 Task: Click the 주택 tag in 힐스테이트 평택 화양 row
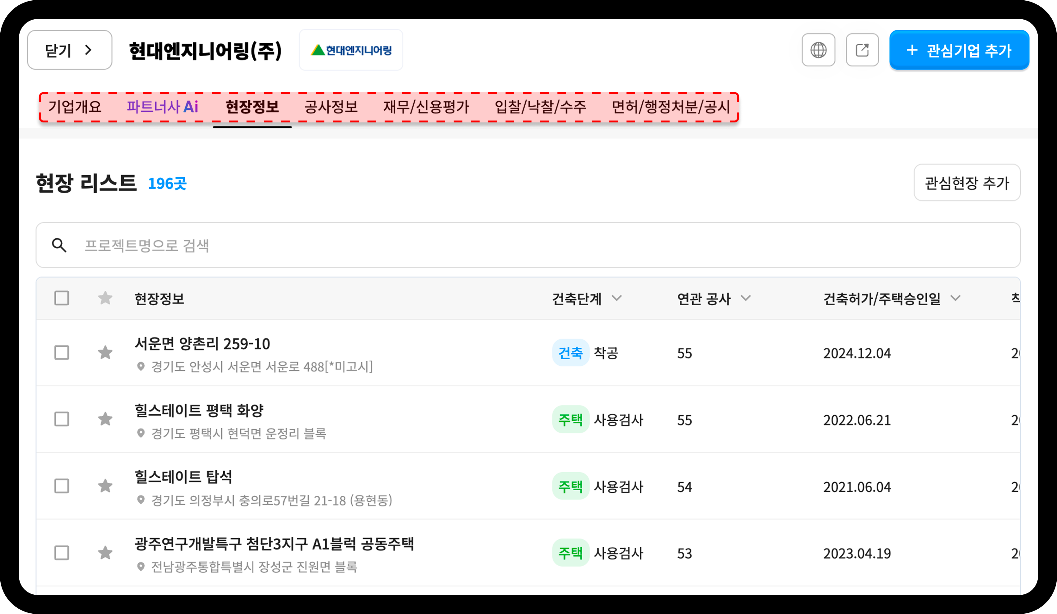571,419
